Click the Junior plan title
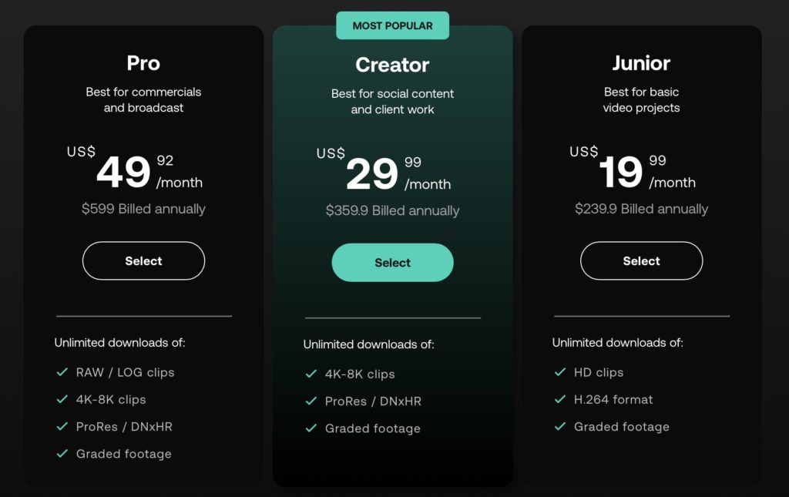 (641, 63)
